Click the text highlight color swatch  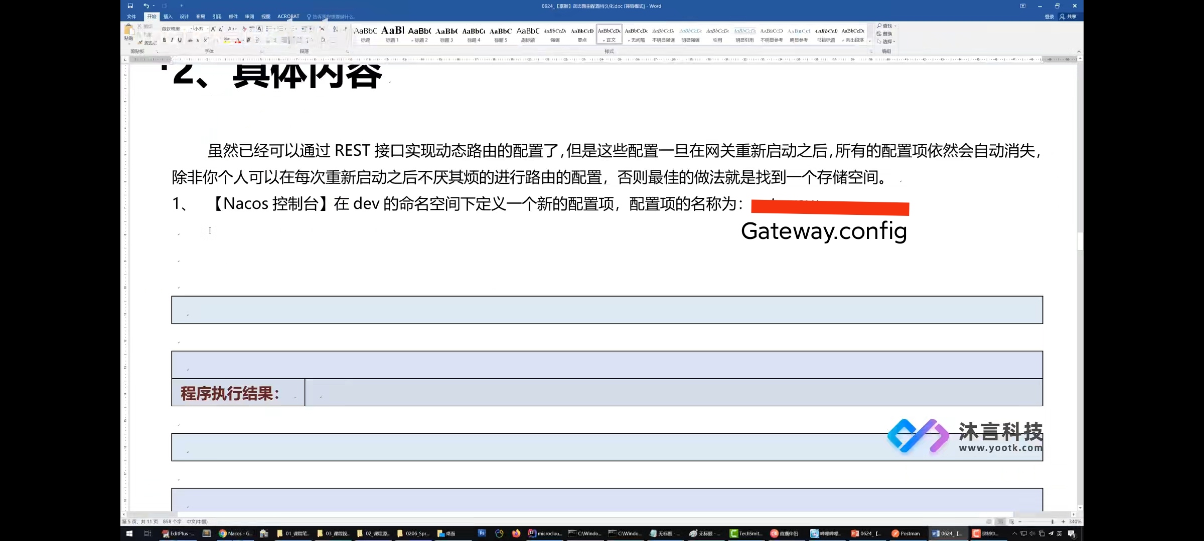(227, 40)
